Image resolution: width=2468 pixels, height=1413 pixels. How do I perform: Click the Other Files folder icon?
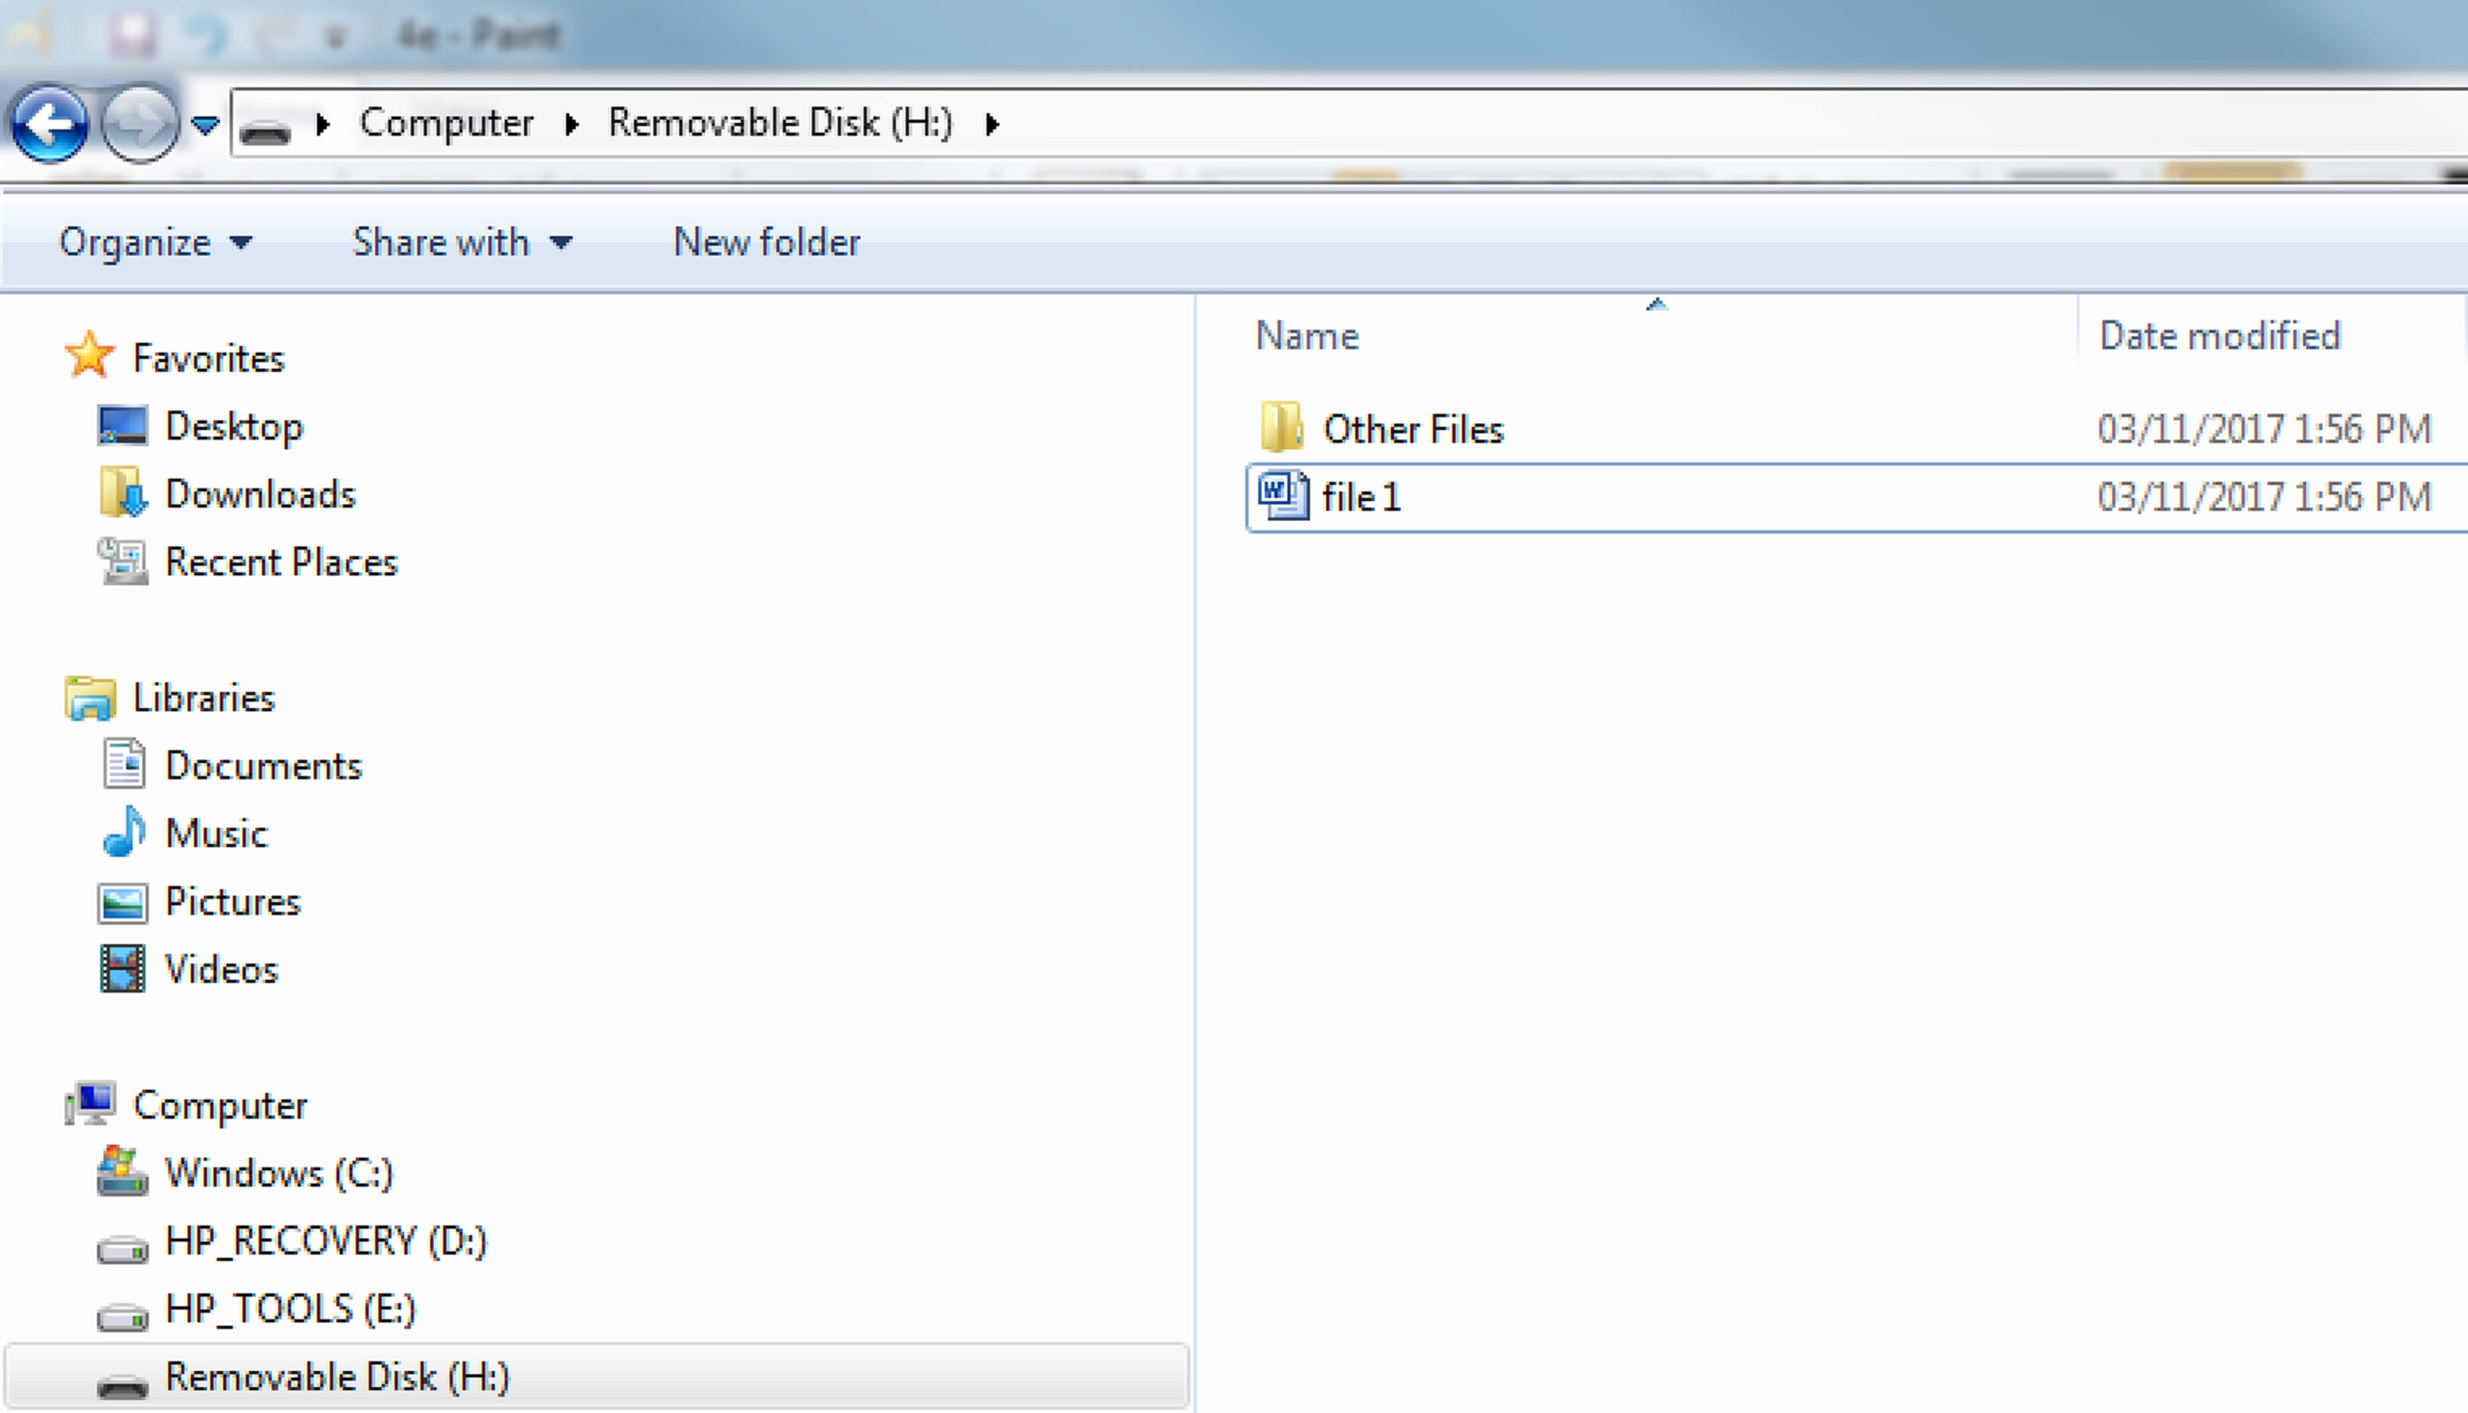[x=1281, y=427]
